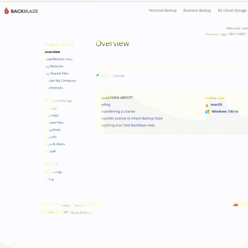The height and width of the screenshot is (248, 248).
Task: Click the US flag language icon
Action: [235, 204]
